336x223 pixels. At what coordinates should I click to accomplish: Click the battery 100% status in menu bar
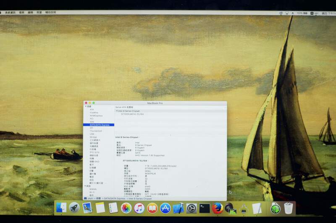click(x=302, y=13)
